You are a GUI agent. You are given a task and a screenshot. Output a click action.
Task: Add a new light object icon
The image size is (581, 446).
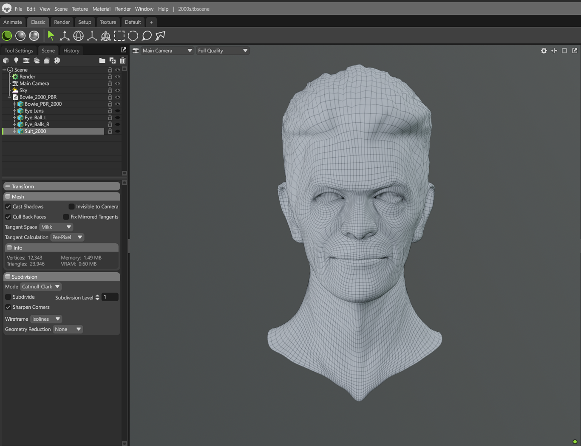[x=16, y=61]
